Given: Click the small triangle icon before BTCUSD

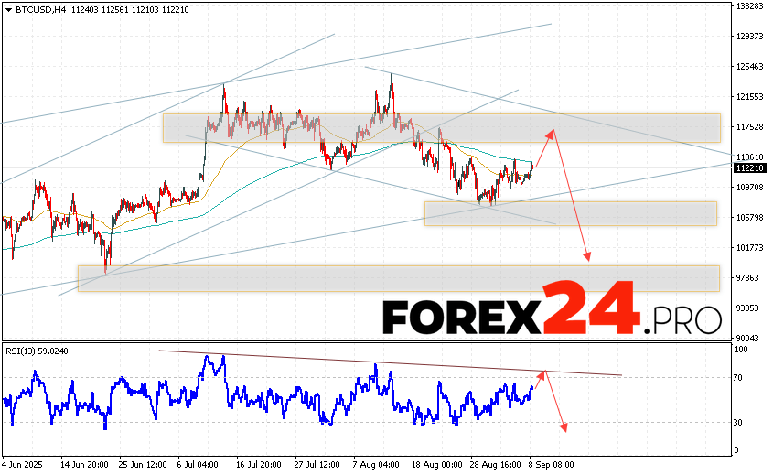Looking at the screenshot, I should point(7,9).
